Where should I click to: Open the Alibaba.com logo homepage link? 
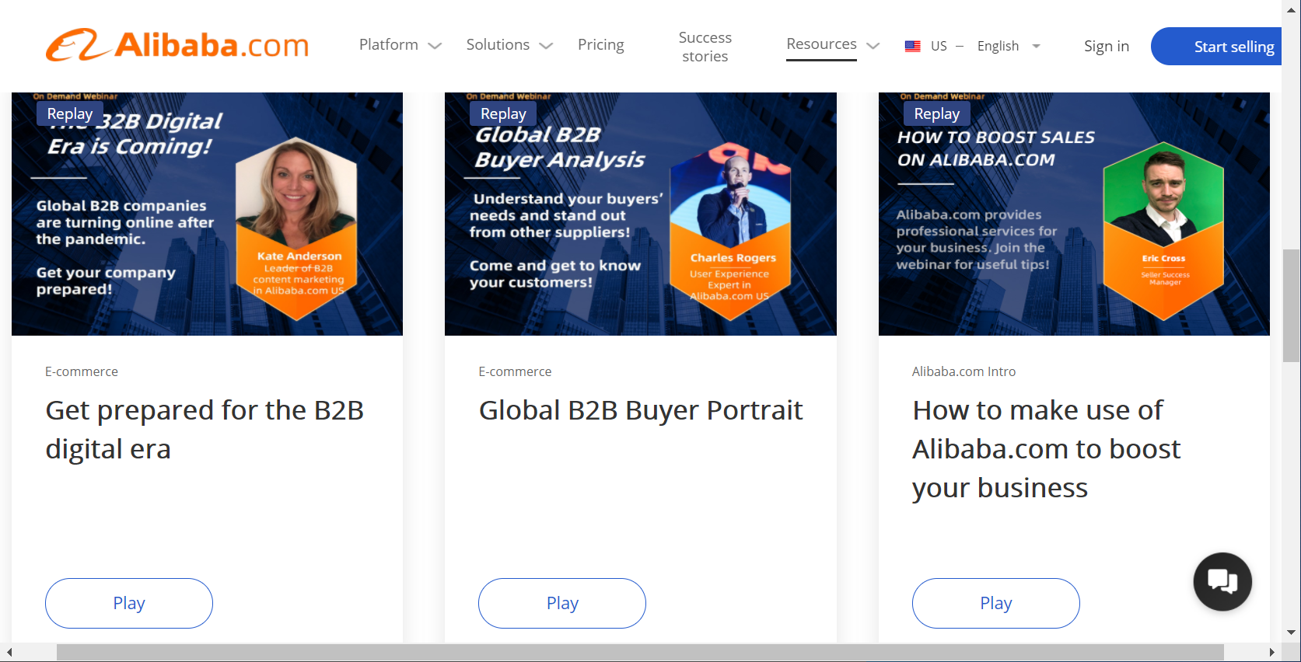coord(177,45)
